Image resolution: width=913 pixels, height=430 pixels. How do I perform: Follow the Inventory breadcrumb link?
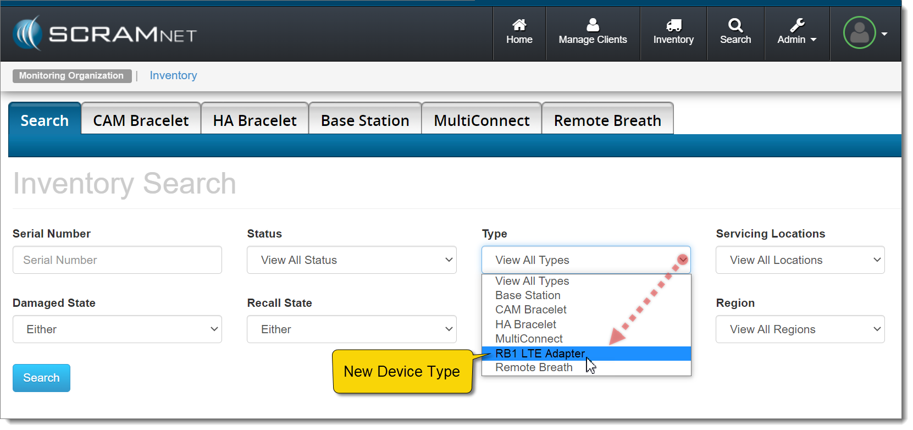[x=173, y=76]
